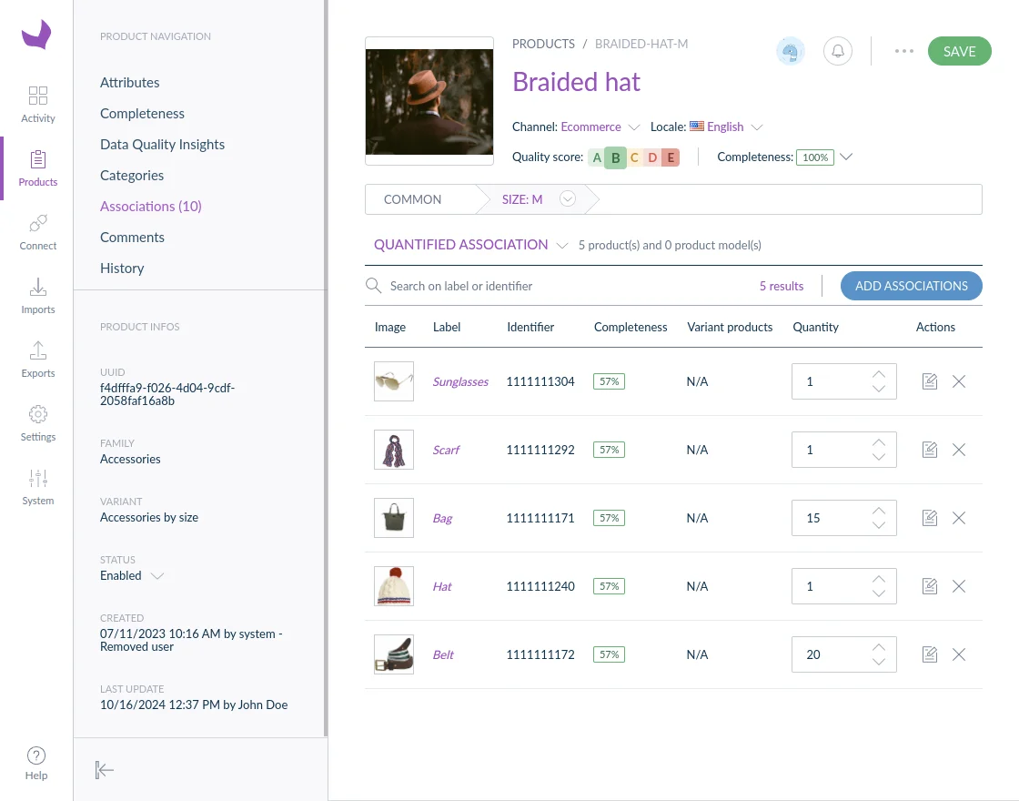Screen dimensions: 1019x801
Task: Click the green quality score B badge
Action: tap(615, 157)
